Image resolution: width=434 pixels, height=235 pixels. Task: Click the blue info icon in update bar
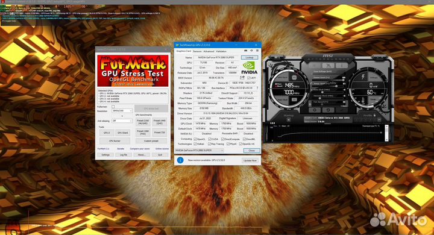coord(180,160)
